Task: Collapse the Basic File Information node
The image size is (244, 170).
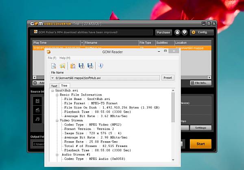Action: pyautogui.click(x=57, y=95)
